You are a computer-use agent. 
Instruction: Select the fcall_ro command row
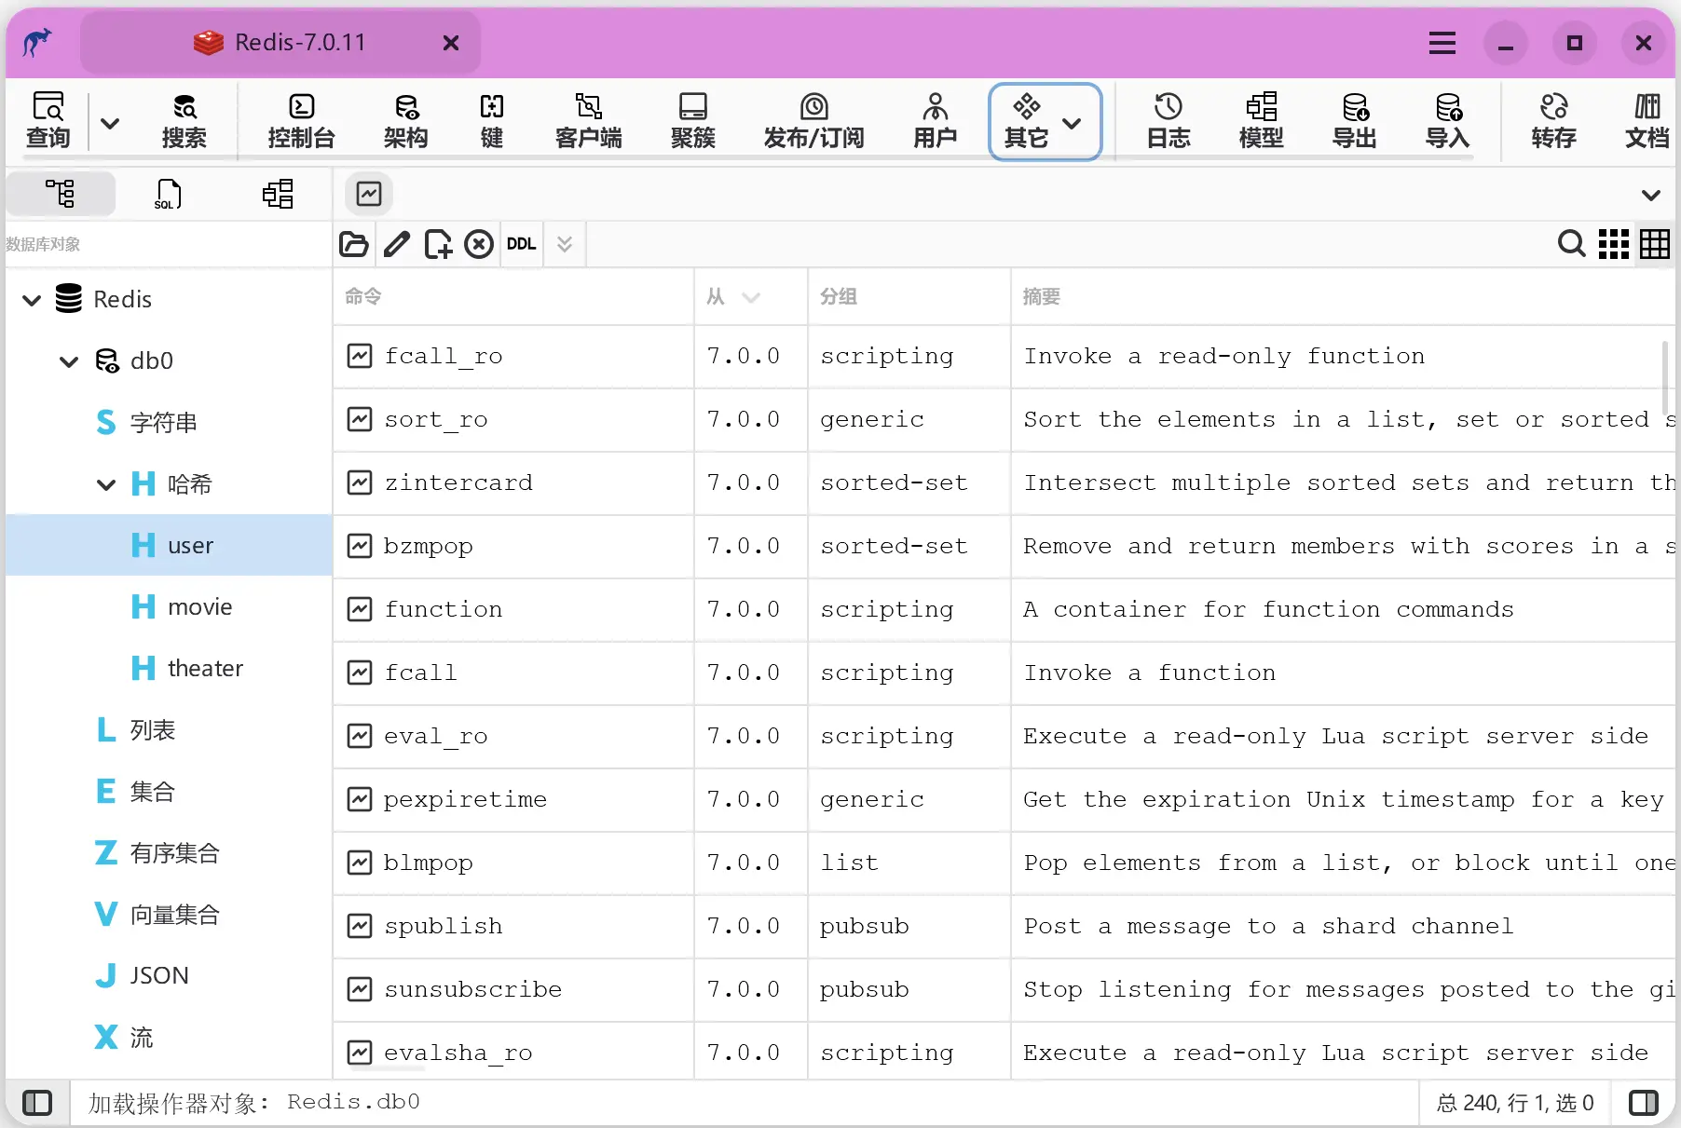1004,357
